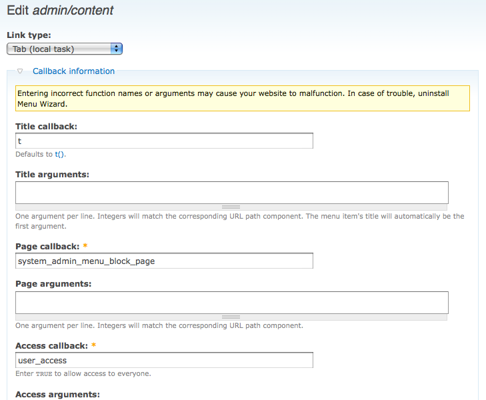Focus the Access callback text field

[x=164, y=361]
